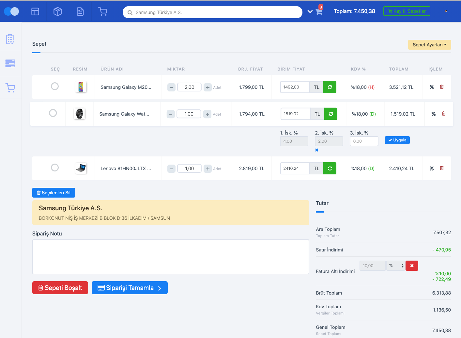Image resolution: width=461 pixels, height=338 pixels.
Task: Delete Samsung Galaxy M20 from basket
Action: 442,87
